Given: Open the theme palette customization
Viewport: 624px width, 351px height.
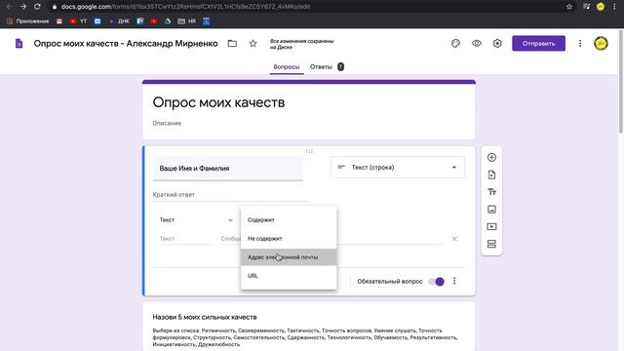Looking at the screenshot, I should tap(455, 43).
